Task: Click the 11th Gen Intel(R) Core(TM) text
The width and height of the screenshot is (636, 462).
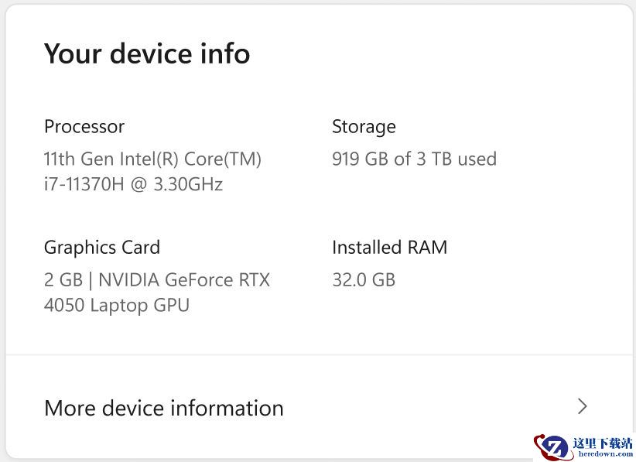Action: click(152, 159)
